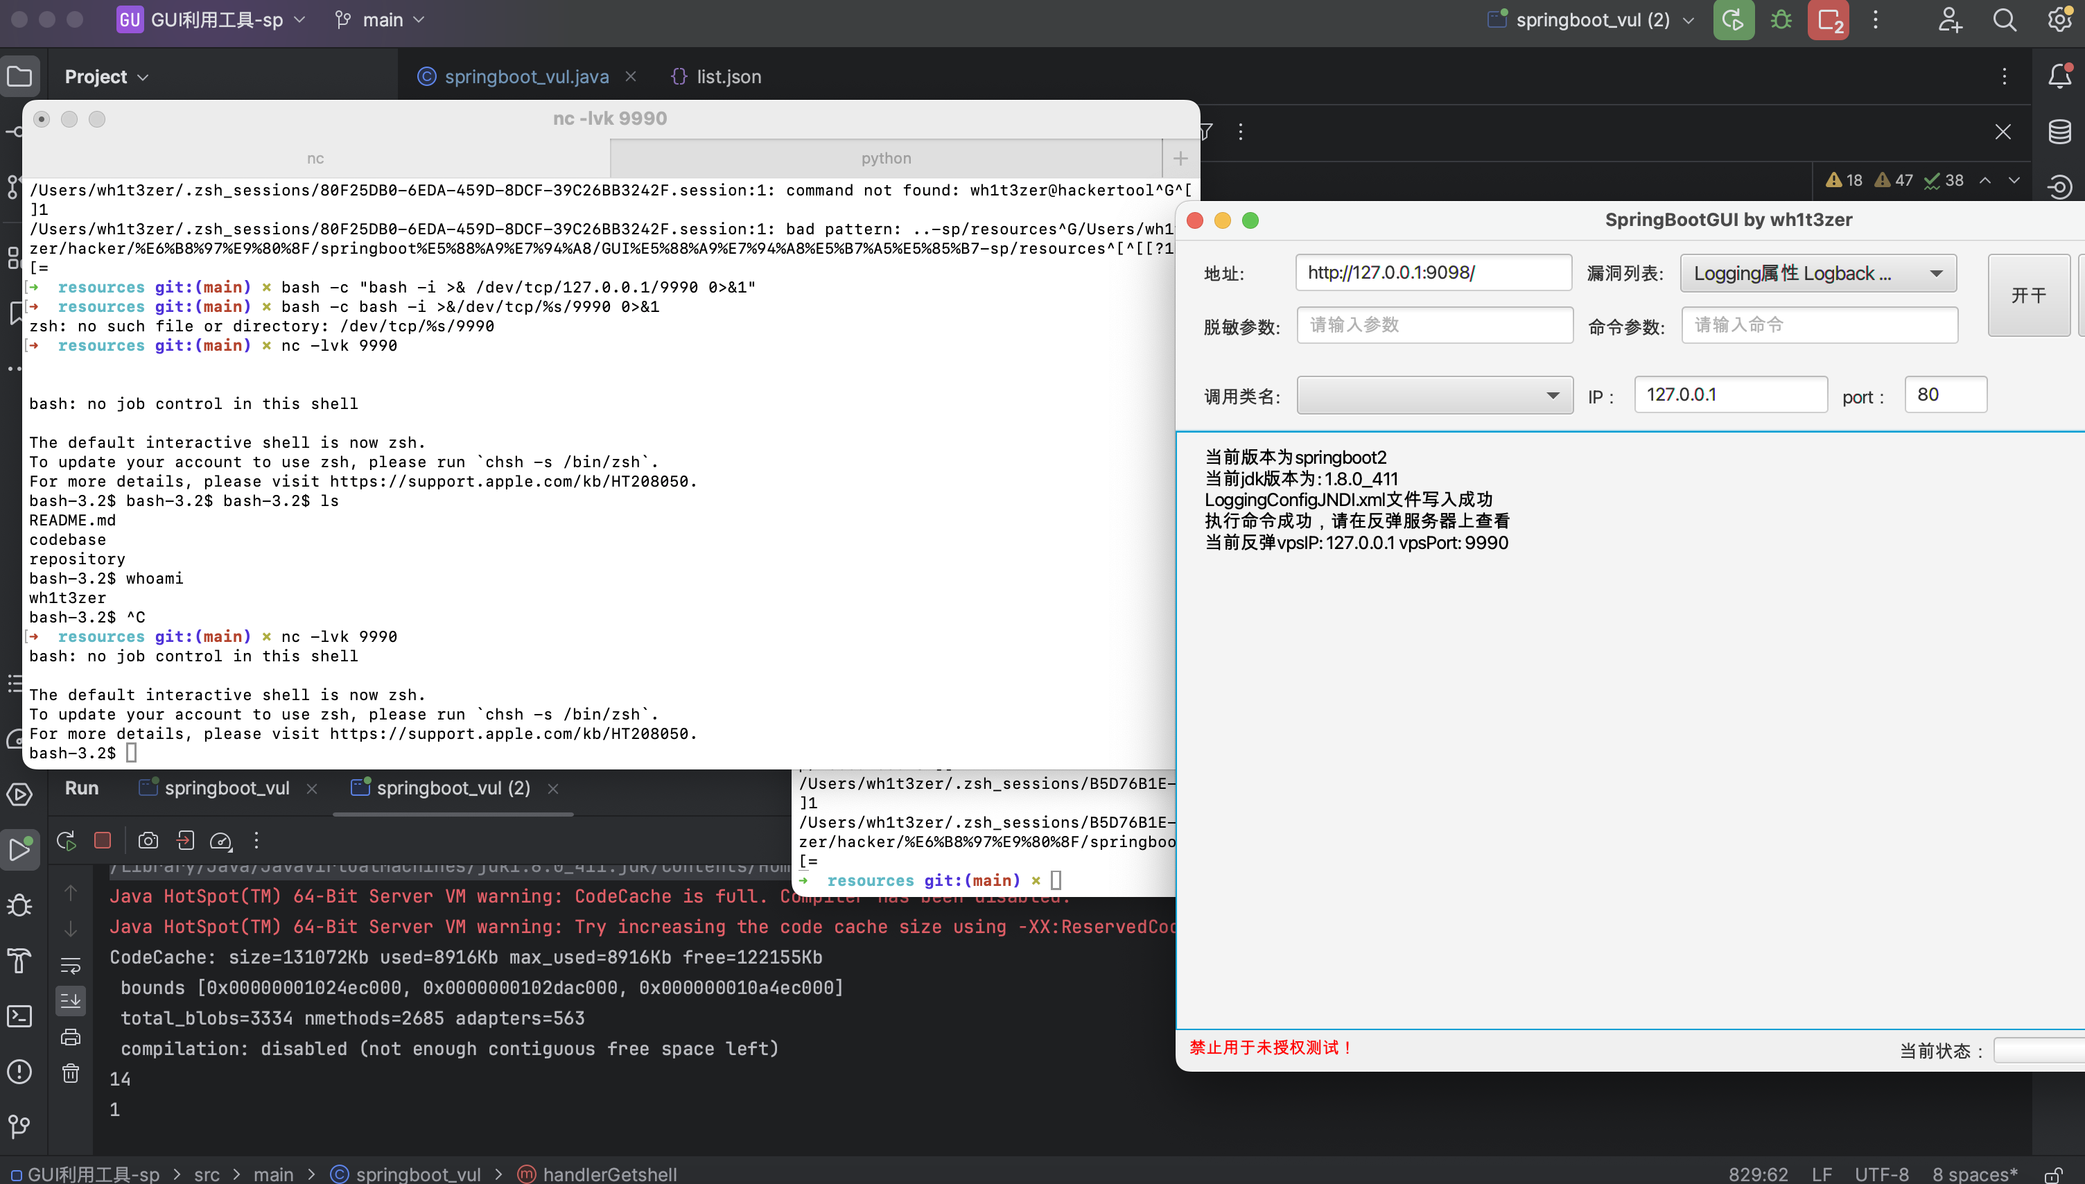Viewport: 2085px width, 1184px height.
Task: Select the python terminal tab
Action: (886, 158)
